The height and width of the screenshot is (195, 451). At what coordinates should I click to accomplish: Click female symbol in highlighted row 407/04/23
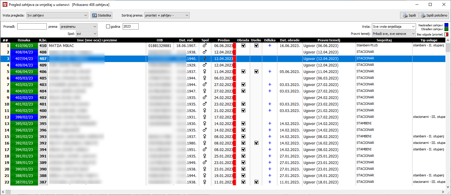coord(204,58)
